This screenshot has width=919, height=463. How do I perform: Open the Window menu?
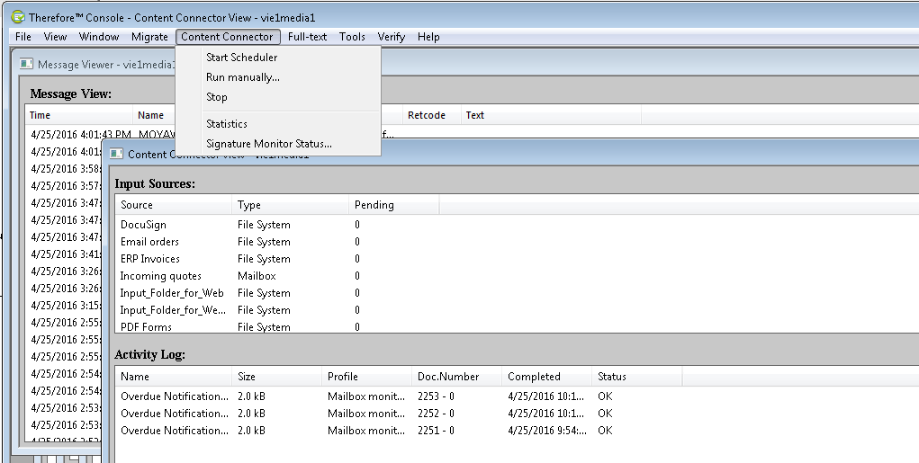pyautogui.click(x=99, y=36)
